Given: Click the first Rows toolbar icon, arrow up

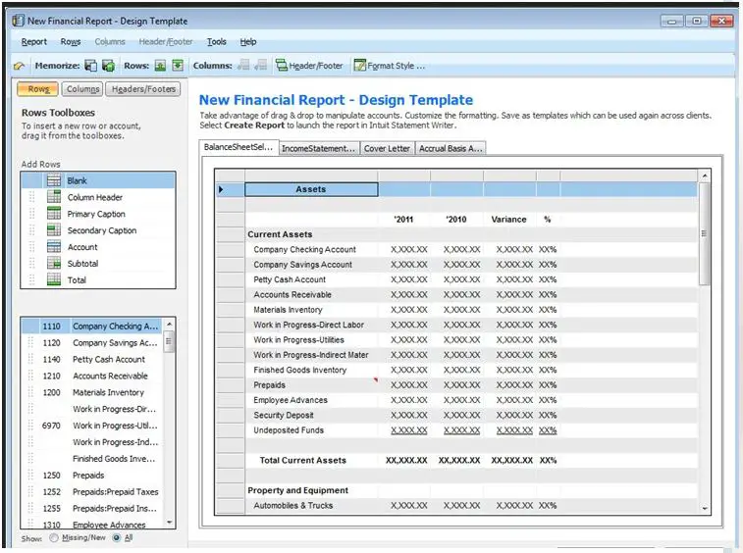Looking at the screenshot, I should (161, 66).
